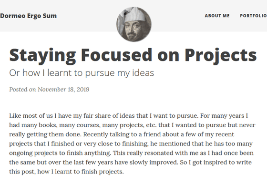Click the opening words Like most of us
The image size is (267, 184).
click(31, 116)
